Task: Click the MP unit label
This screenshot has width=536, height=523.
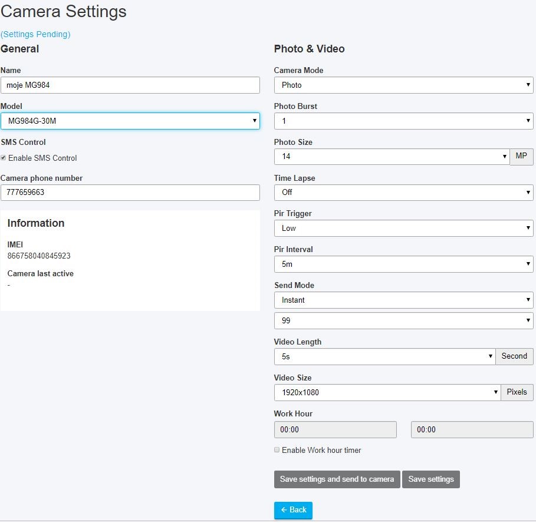Action: (x=521, y=156)
